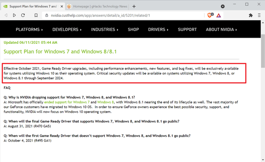Click the scrollbar down arrow

263,160
